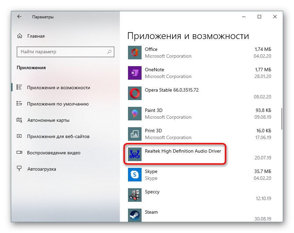Select Realtek High Definition Audio Driver

183,151
